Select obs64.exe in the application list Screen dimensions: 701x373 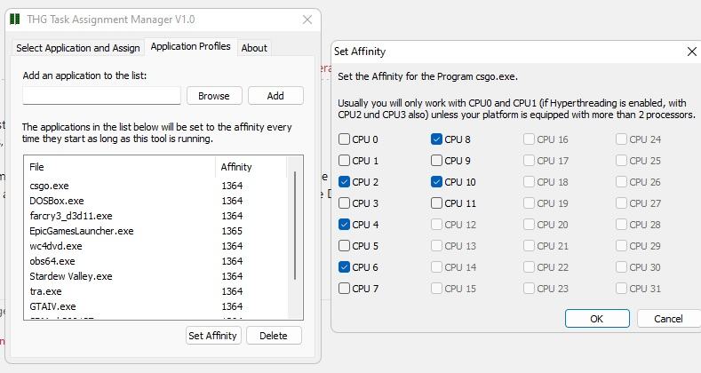[52, 261]
